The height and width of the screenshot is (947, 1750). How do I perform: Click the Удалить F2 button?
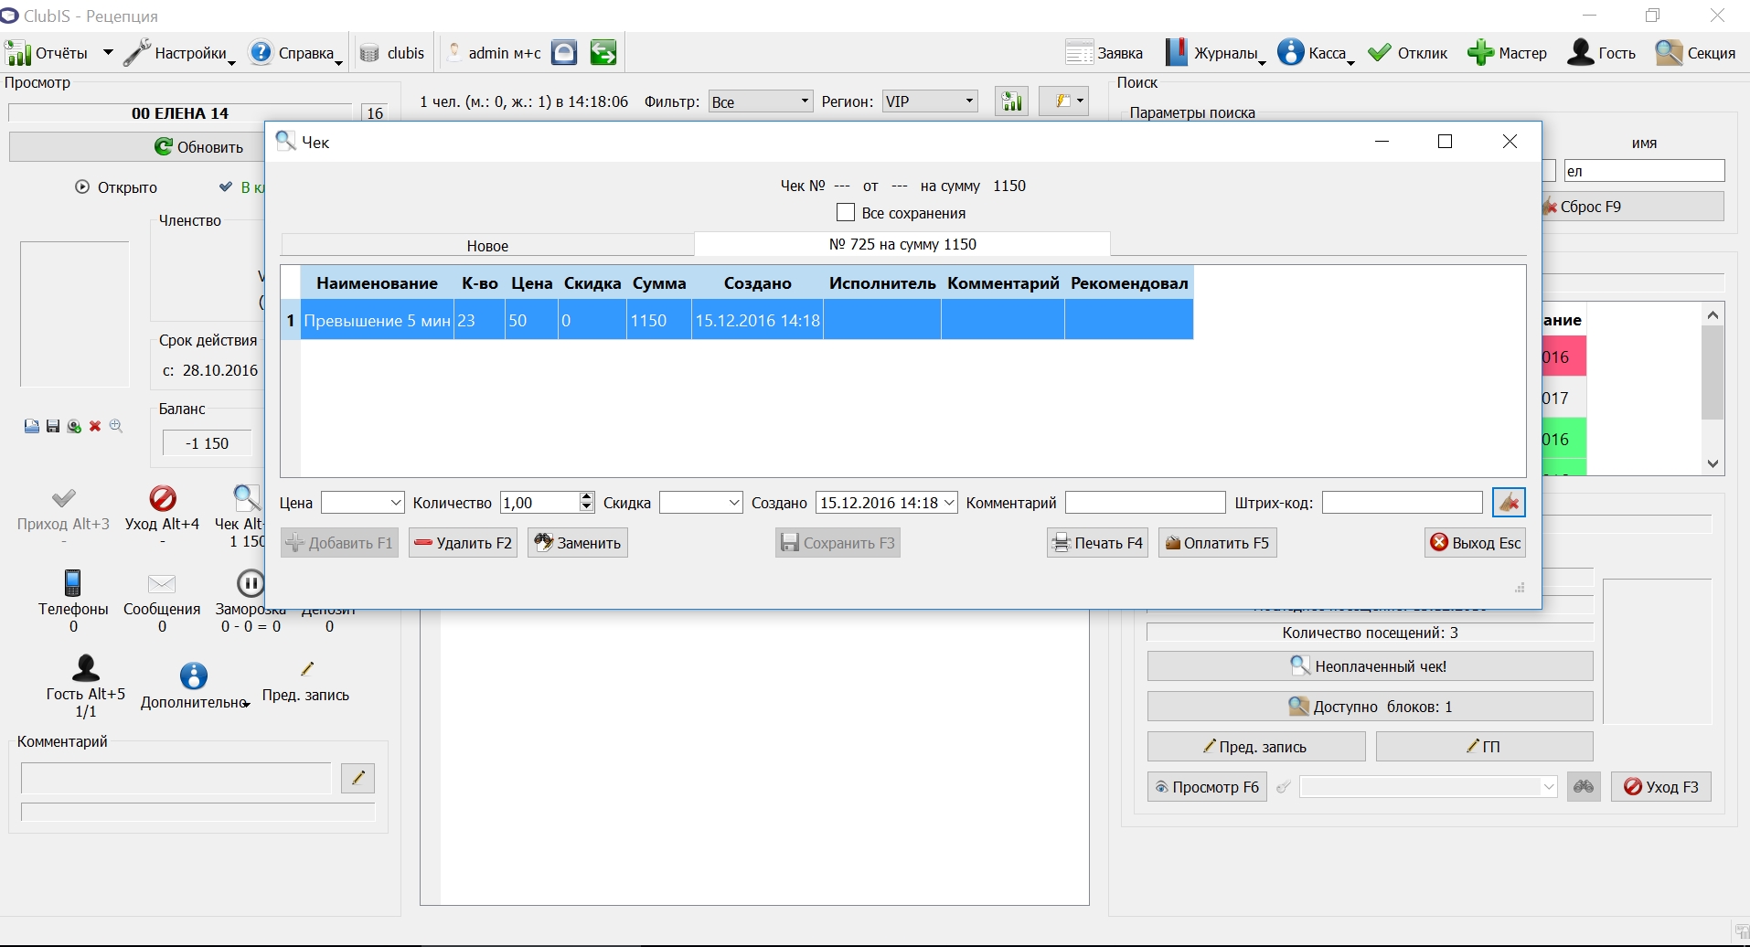(x=463, y=543)
